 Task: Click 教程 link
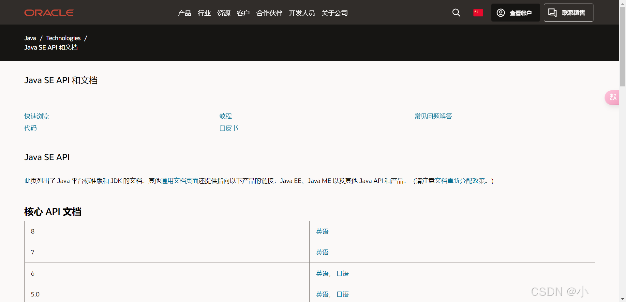[x=226, y=116]
